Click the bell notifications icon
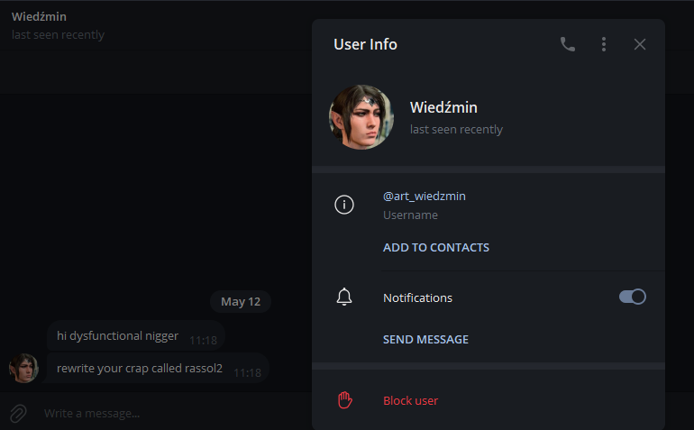This screenshot has height=430, width=694. click(344, 297)
